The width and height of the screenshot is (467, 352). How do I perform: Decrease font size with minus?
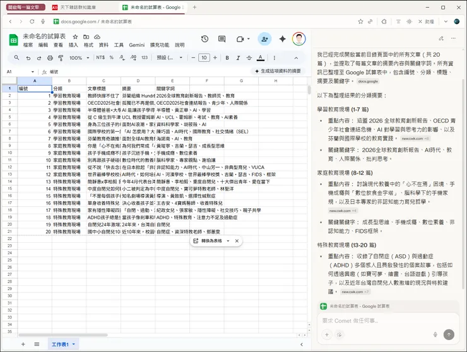[193, 58]
